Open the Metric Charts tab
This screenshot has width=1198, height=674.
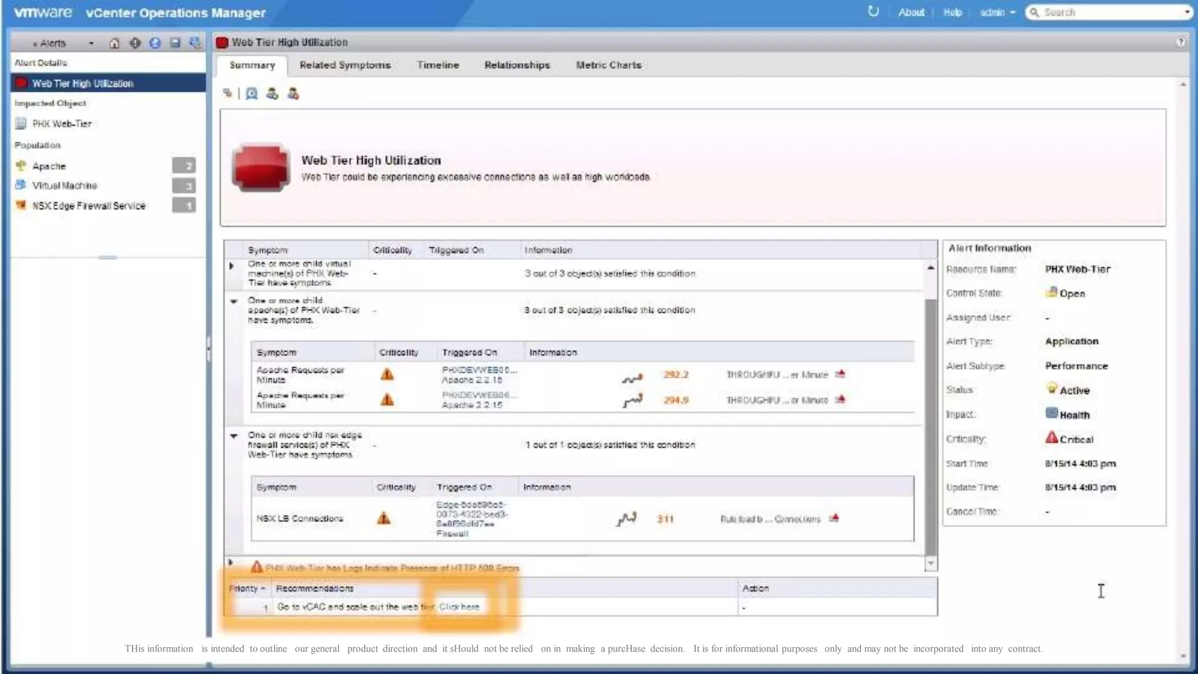point(608,65)
